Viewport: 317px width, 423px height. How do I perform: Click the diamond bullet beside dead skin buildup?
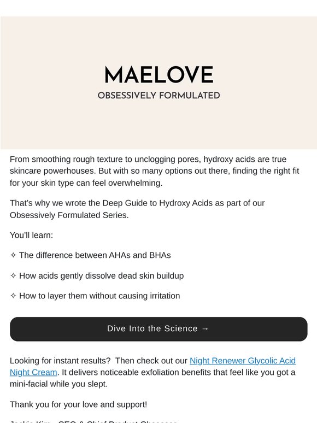[13, 275]
